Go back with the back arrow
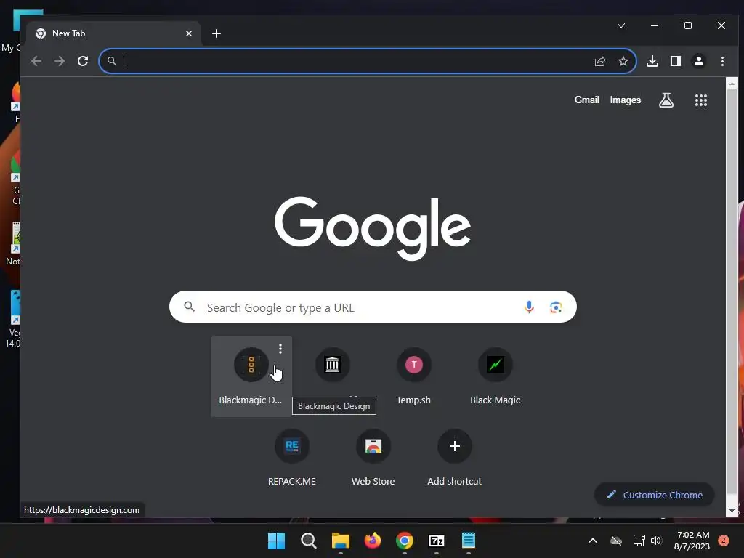The height and width of the screenshot is (558, 744). pos(36,61)
